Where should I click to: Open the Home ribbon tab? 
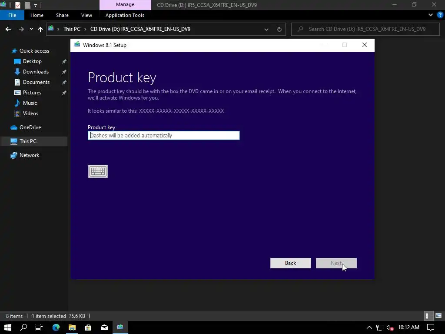pos(37,15)
